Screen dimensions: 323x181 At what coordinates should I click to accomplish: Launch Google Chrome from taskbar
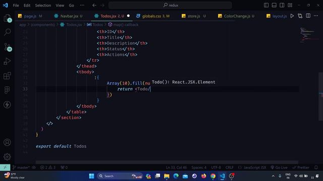213,176
